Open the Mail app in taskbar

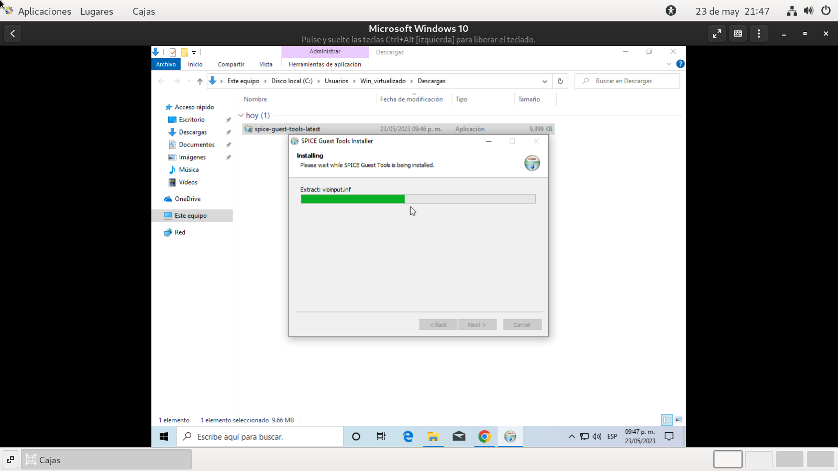459,436
